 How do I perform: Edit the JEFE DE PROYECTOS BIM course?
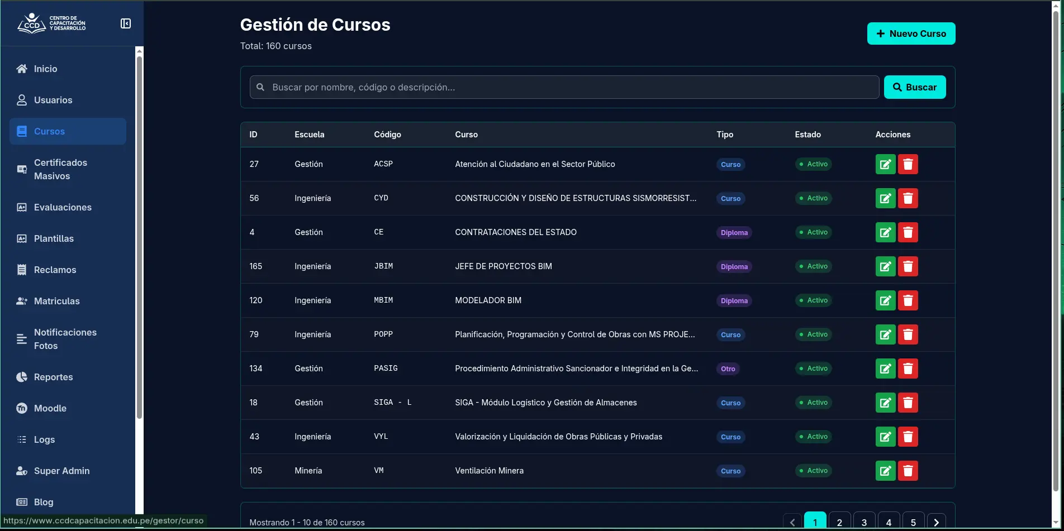pos(885,266)
